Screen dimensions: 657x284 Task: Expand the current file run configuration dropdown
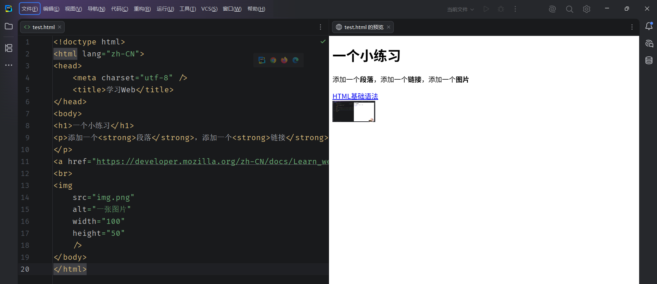460,9
